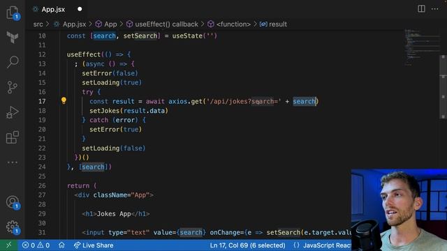
Task: Open the Run and Debug view
Action: pyautogui.click(x=13, y=112)
